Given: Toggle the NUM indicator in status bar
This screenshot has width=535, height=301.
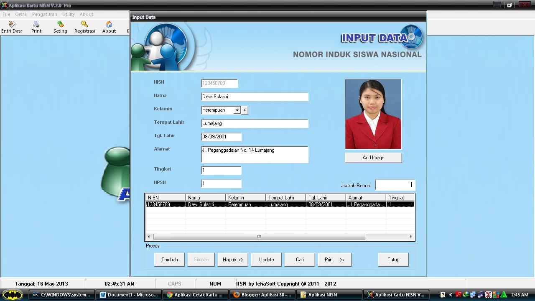Looking at the screenshot, I should 215,283.
